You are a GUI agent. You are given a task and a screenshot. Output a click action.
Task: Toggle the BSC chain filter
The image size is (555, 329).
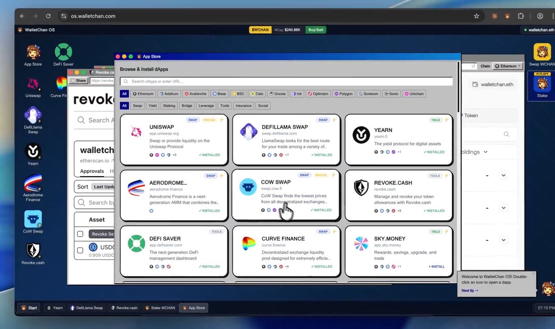pos(239,94)
